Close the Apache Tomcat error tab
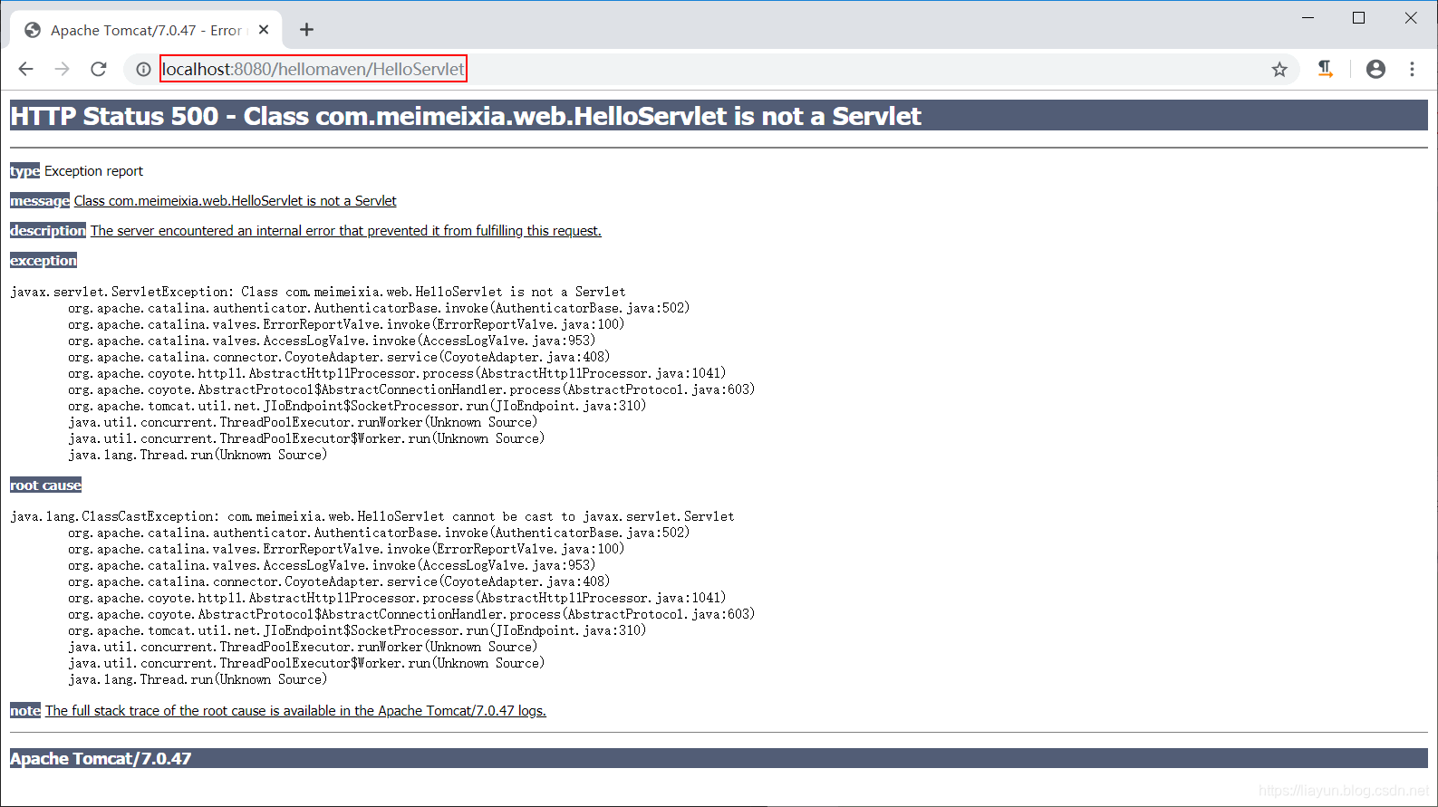The image size is (1438, 807). coord(264,30)
